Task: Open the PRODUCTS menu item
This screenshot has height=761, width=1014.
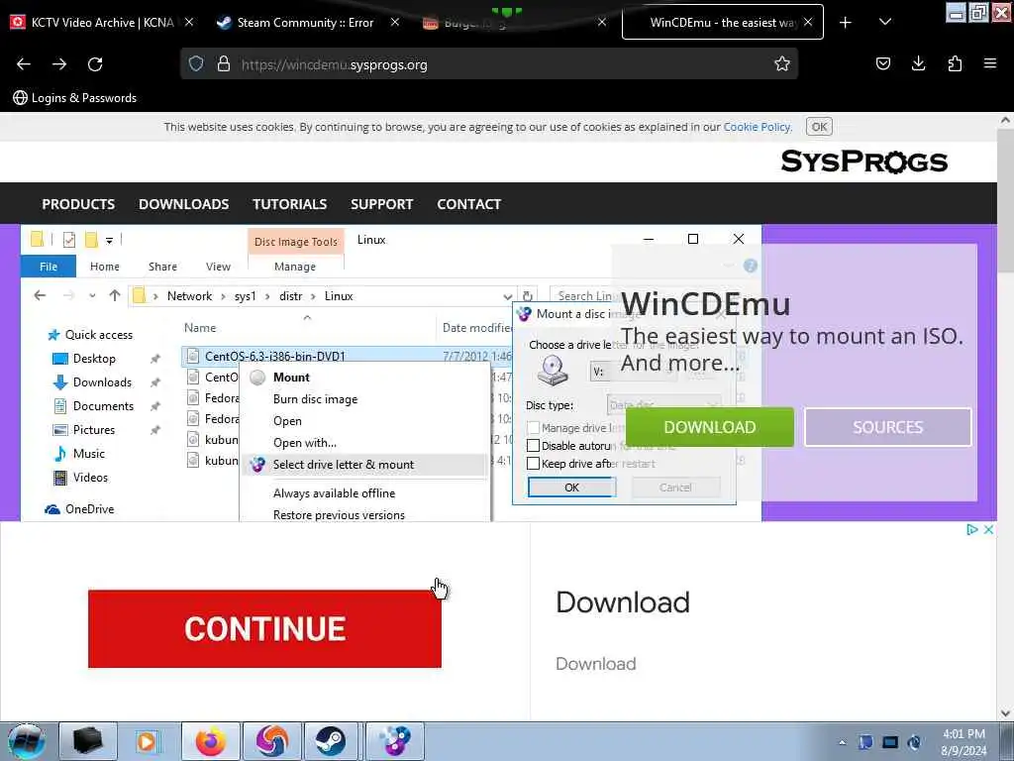Action: 78,204
